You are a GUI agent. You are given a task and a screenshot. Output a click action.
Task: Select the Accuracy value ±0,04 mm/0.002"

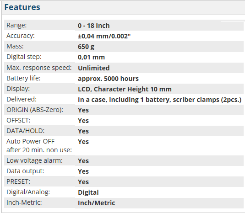104,36
